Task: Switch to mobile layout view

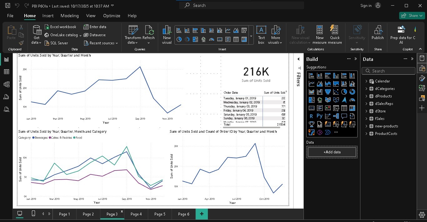Action: [x=33, y=214]
